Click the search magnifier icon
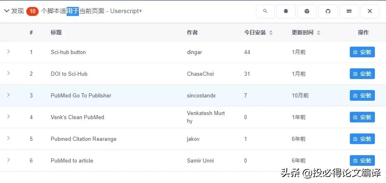Image resolution: width=386 pixels, height=183 pixels. 265,11
